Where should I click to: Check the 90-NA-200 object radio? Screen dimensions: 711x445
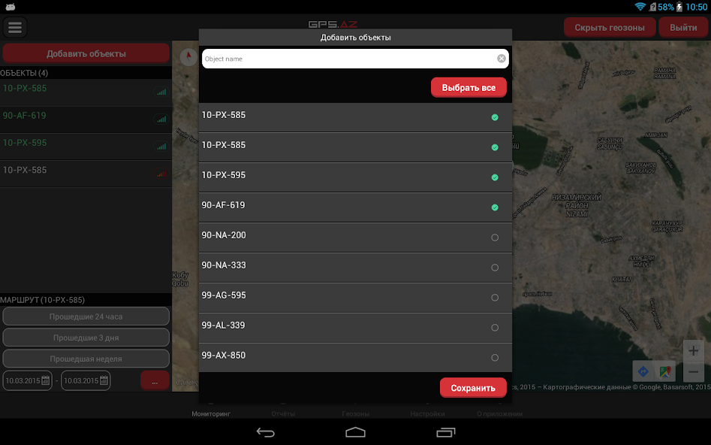pos(494,238)
